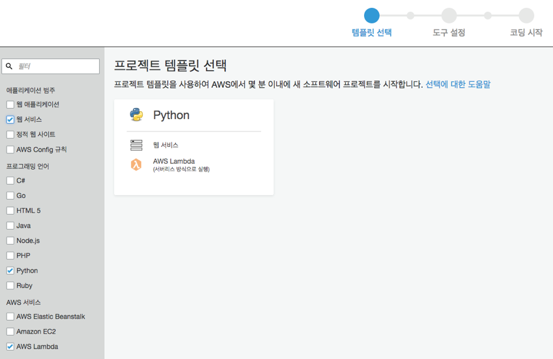This screenshot has height=359, width=553.
Task: Click the AWS Lambda orange icon
Action: 136,165
